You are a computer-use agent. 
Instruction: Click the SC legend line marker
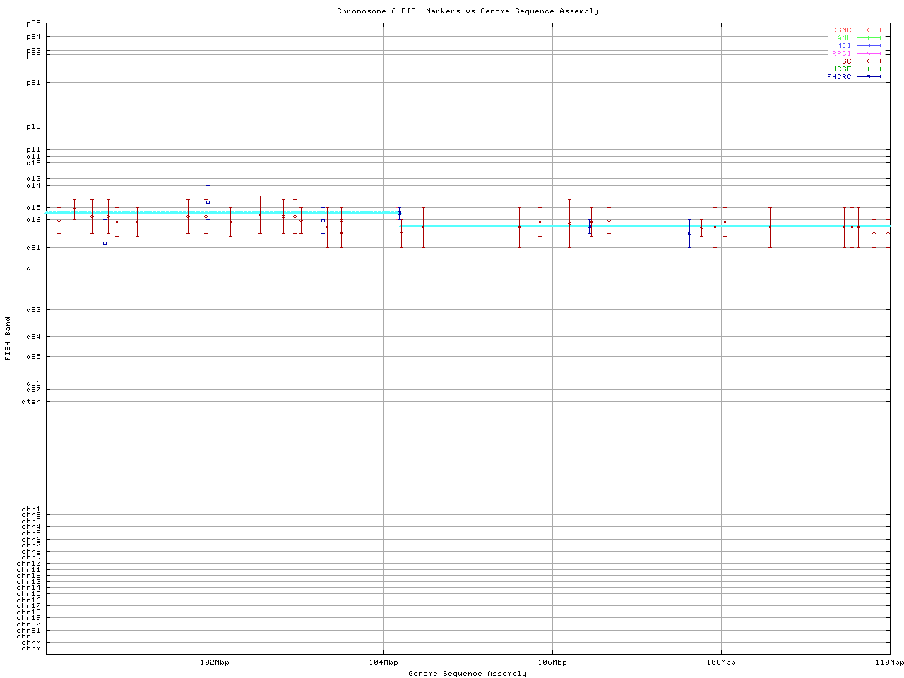[868, 61]
